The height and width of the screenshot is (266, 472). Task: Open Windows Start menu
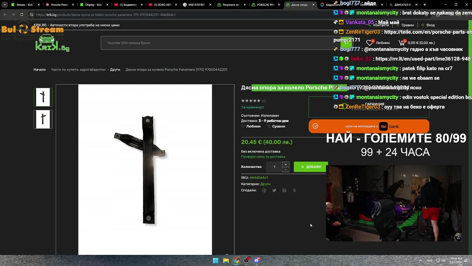216,260
